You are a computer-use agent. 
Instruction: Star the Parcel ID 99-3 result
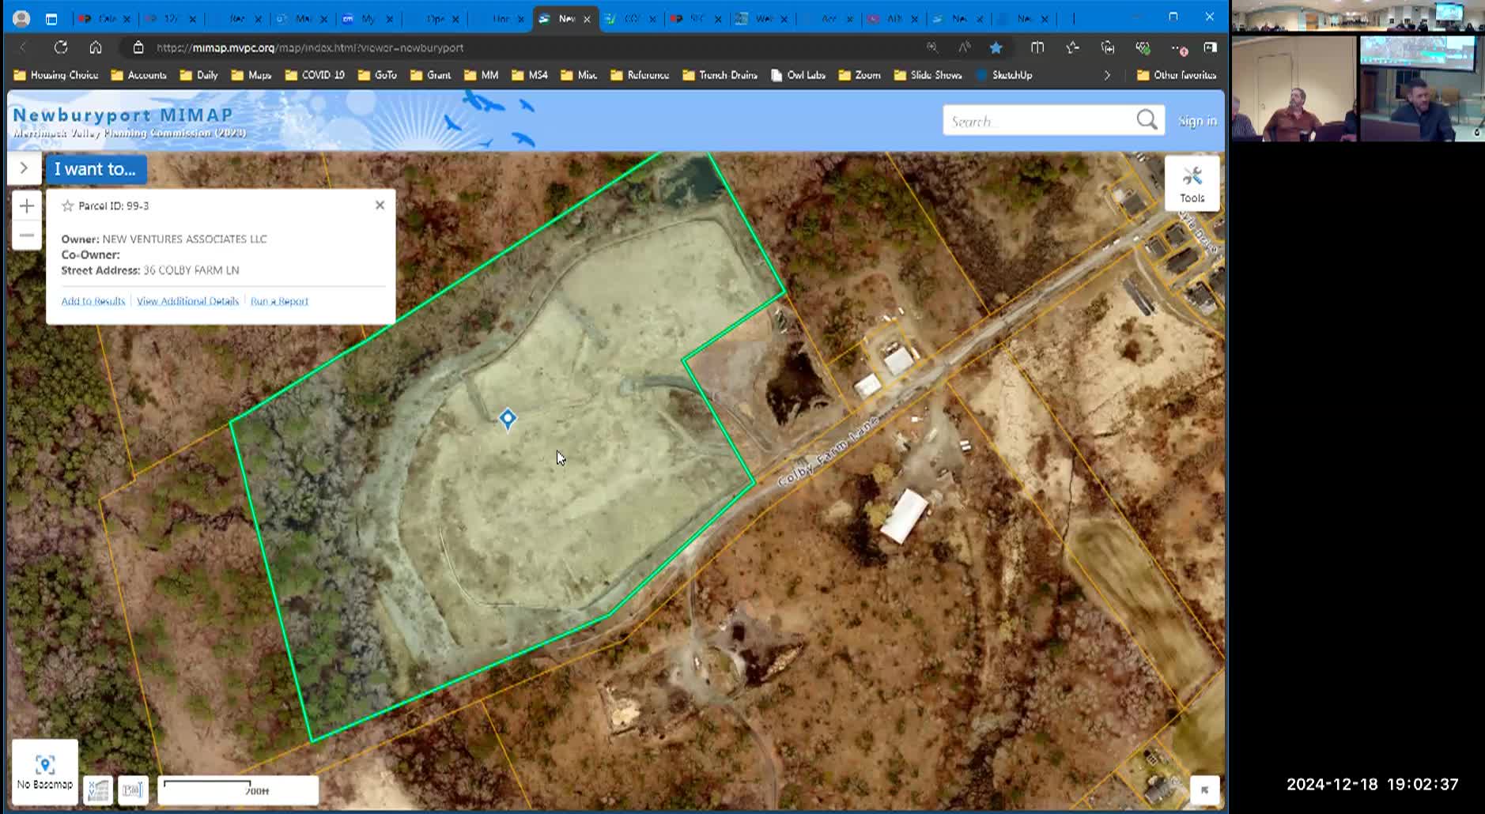tap(68, 205)
